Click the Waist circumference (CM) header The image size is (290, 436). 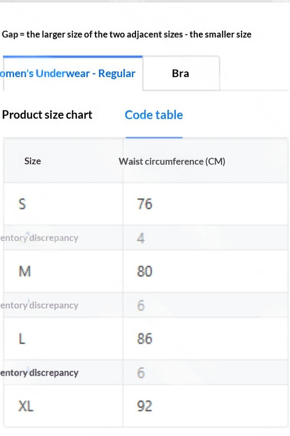(172, 162)
